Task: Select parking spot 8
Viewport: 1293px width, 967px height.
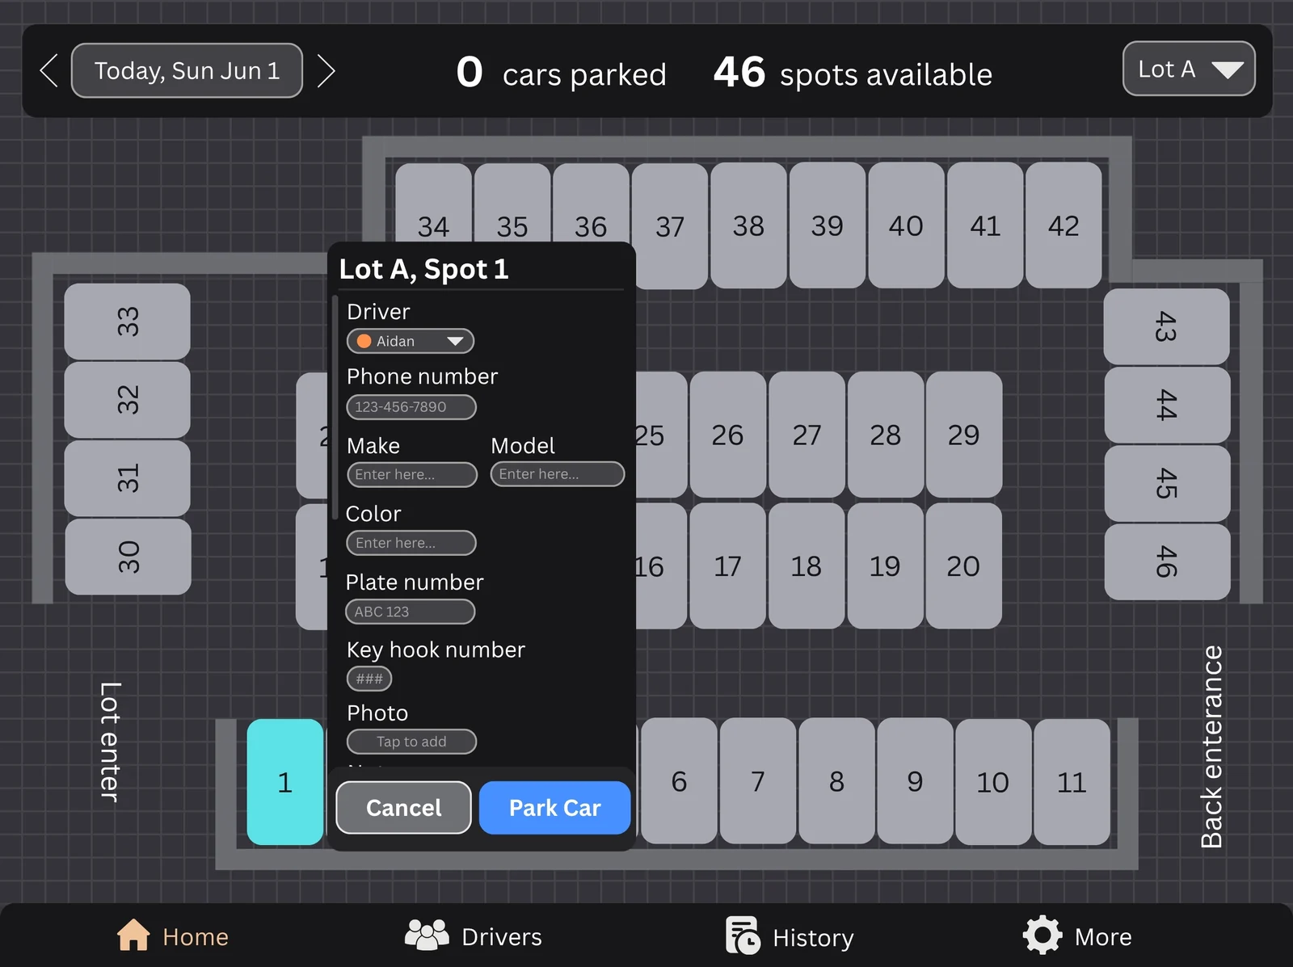Action: pyautogui.click(x=836, y=781)
